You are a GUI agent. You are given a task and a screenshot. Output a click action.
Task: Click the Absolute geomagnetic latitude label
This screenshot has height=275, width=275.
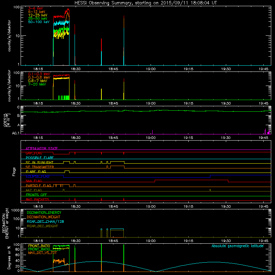point(238,246)
